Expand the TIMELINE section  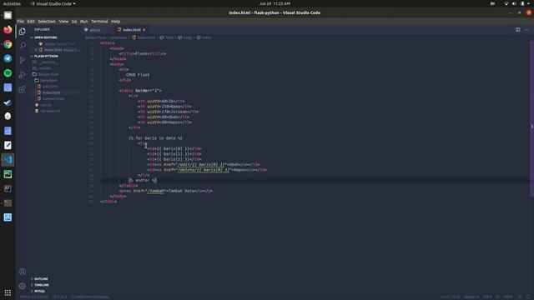coord(41,285)
